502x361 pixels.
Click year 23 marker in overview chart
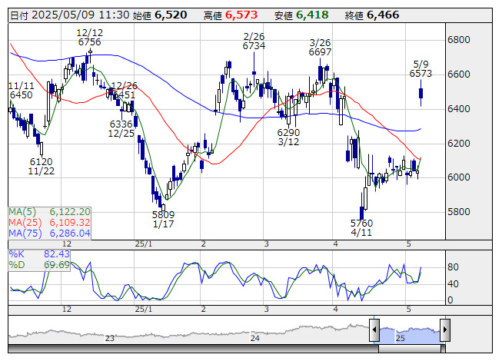[109, 338]
